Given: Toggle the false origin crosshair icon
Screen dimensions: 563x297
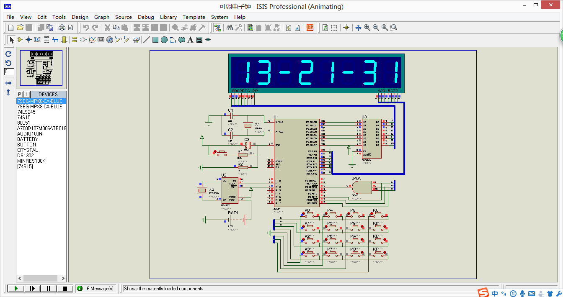Looking at the screenshot, I should (346, 28).
